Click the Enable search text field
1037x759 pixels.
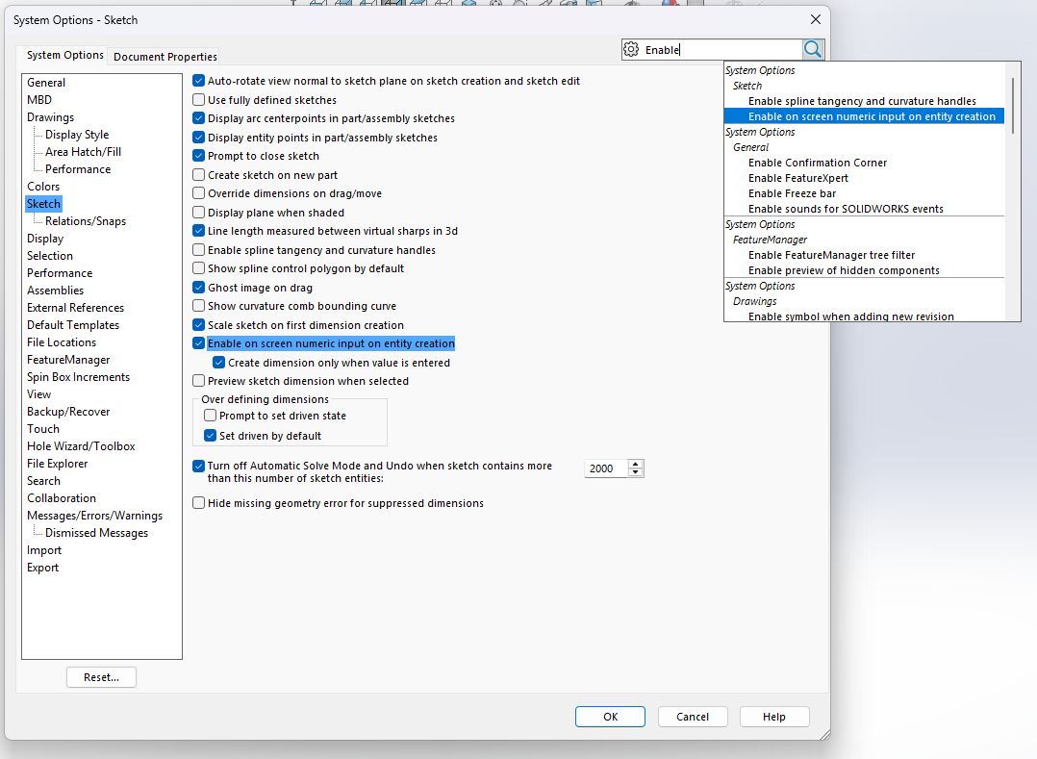pyautogui.click(x=720, y=50)
